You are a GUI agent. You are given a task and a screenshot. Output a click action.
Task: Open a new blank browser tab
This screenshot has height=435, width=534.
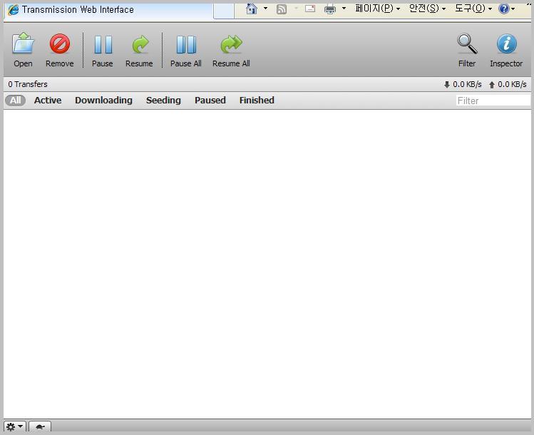[224, 11]
